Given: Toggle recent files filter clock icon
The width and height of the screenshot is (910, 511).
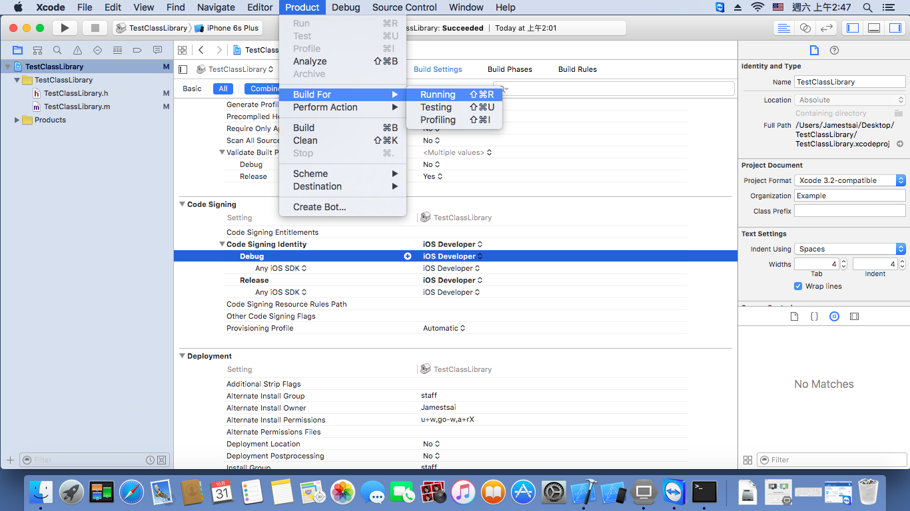Looking at the screenshot, I should coord(151,460).
